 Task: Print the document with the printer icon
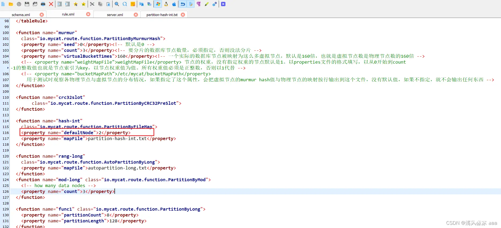coord(43,4)
